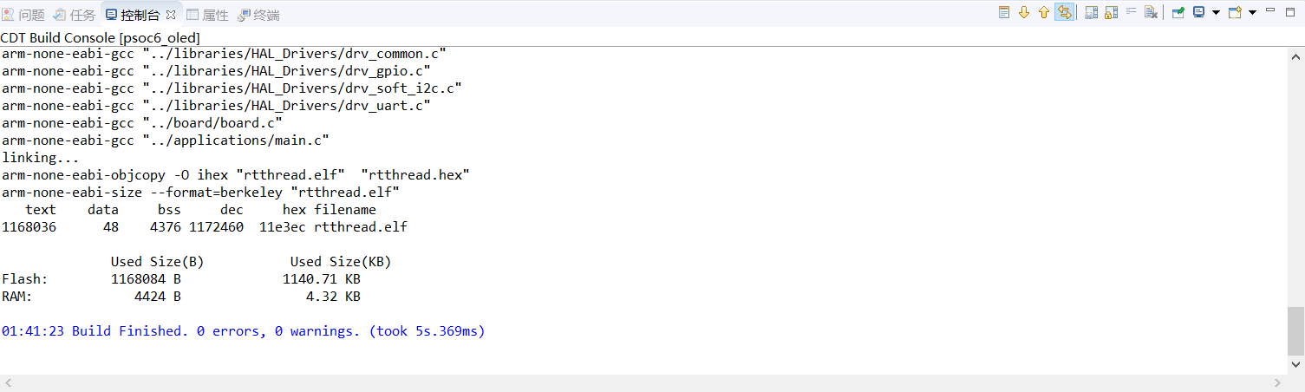Click the save build log icon
Screen dimensions: 1305x392
[1091, 13]
